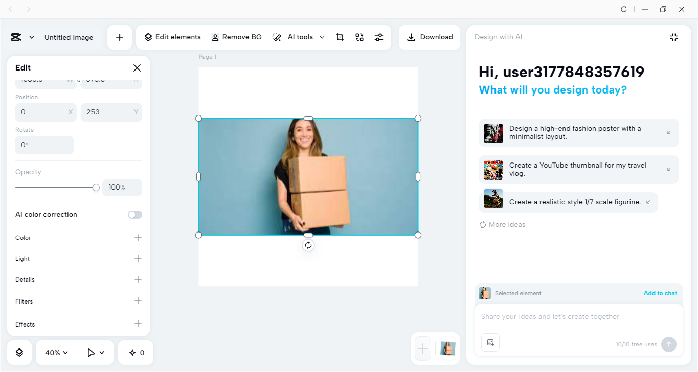
Task: Open Edit elements
Action: (172, 37)
